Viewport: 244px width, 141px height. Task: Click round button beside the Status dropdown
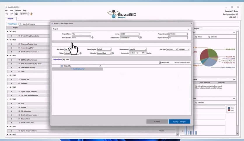(81, 53)
